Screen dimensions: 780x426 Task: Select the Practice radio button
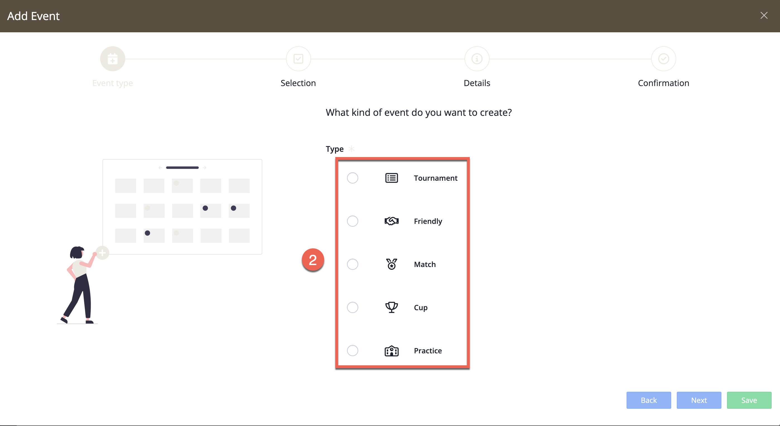(x=352, y=351)
